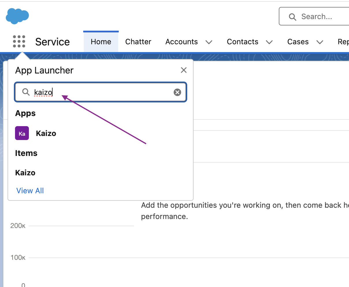Go to the Accounts tab
Viewport: 349px width, 287px height.
click(x=181, y=42)
